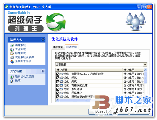Screen dimensions: 157x120
Task: Click item icon beside 优化：关机
Action: click(x=61, y=81)
